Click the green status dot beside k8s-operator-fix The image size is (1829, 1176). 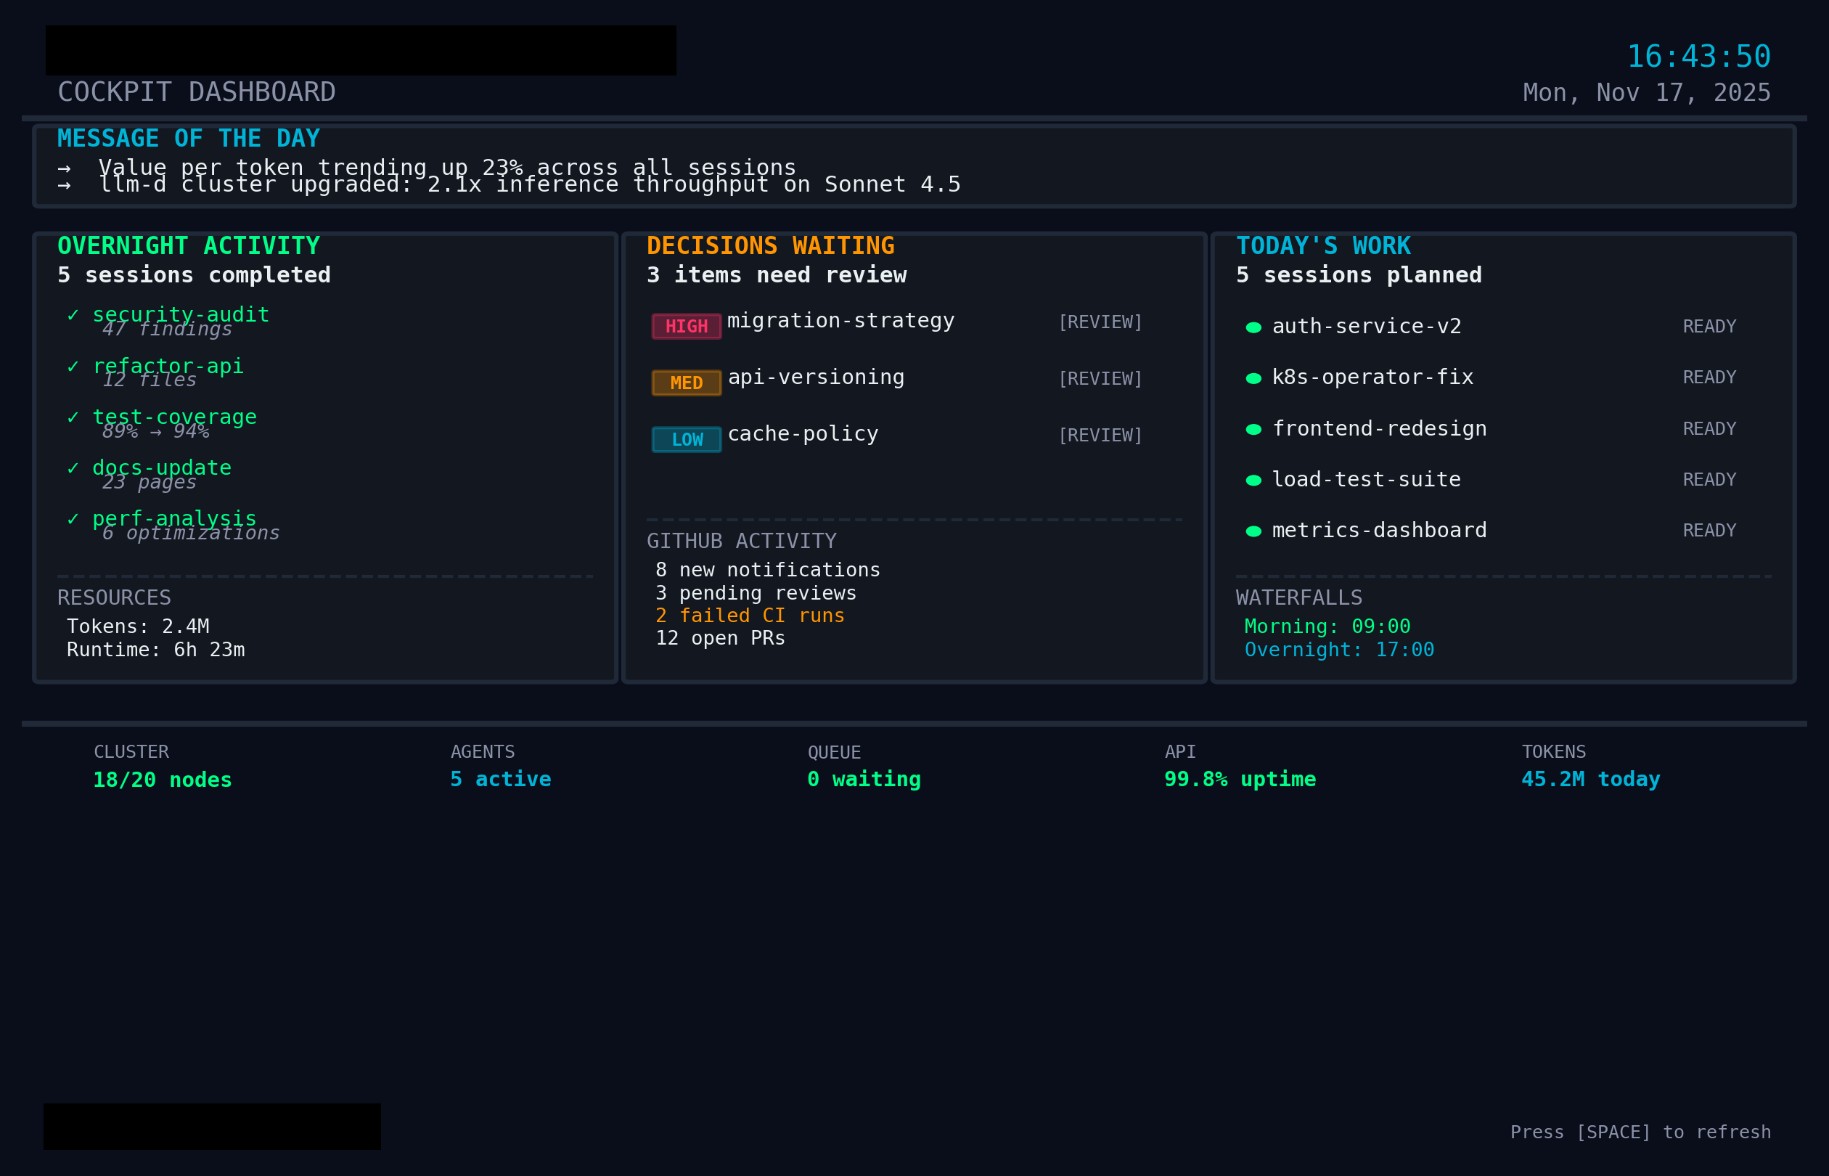(1253, 378)
